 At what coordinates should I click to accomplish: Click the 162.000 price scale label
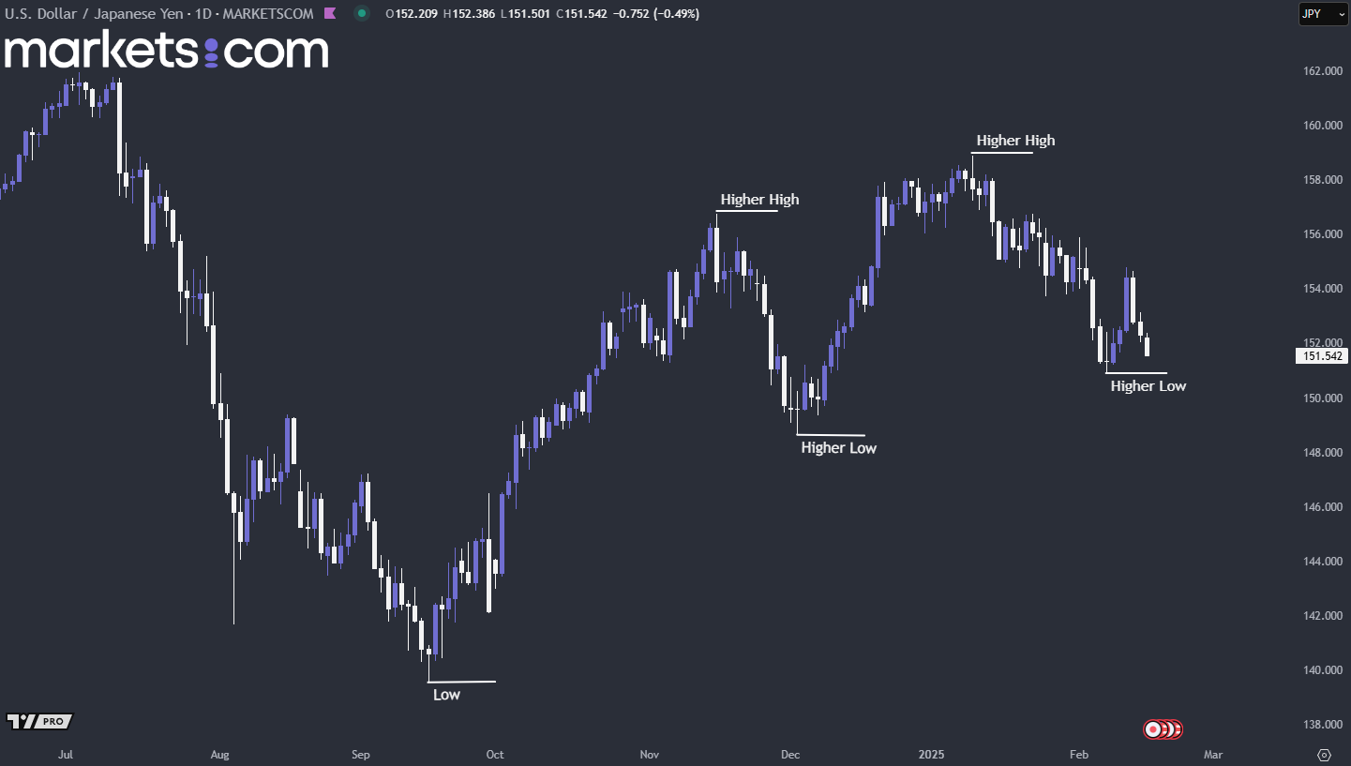tap(1320, 71)
